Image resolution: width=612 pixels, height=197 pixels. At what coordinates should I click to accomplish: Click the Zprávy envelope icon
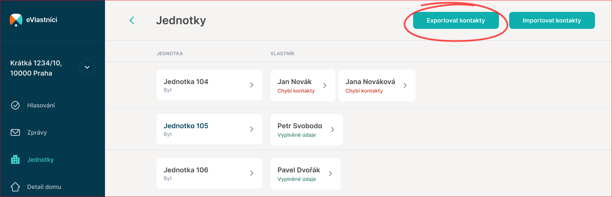point(15,132)
